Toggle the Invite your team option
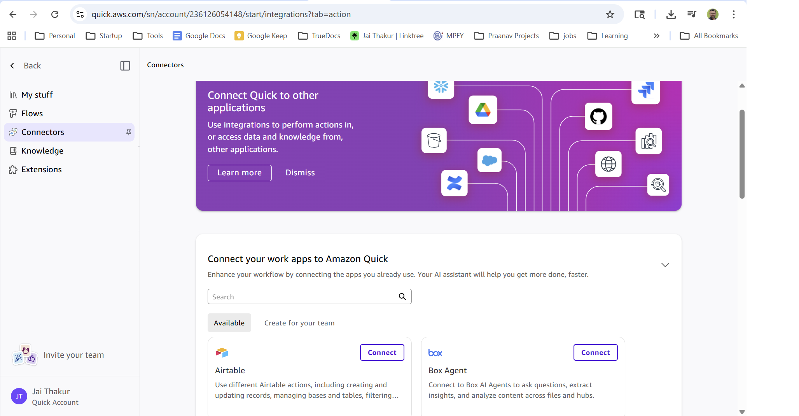The image size is (799, 416). pyautogui.click(x=74, y=355)
